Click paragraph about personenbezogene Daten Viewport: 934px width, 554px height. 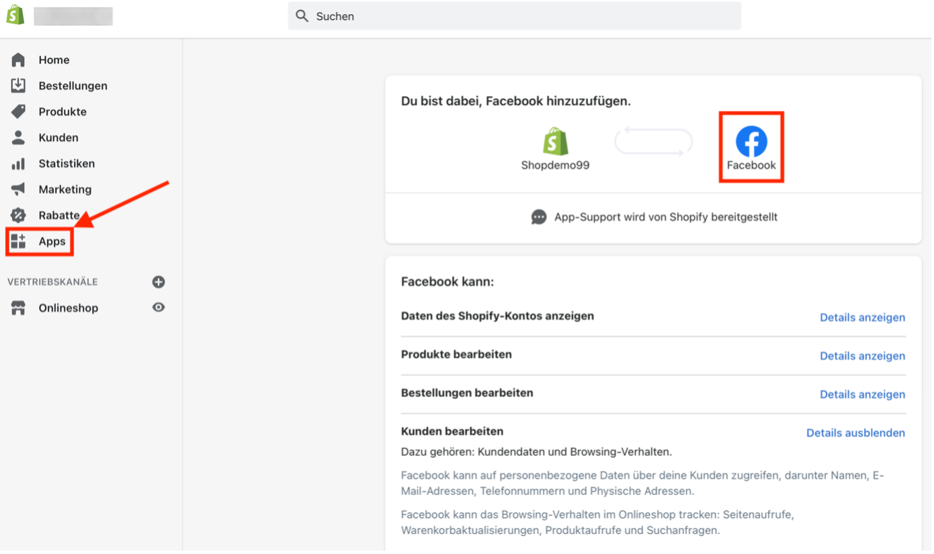[642, 483]
